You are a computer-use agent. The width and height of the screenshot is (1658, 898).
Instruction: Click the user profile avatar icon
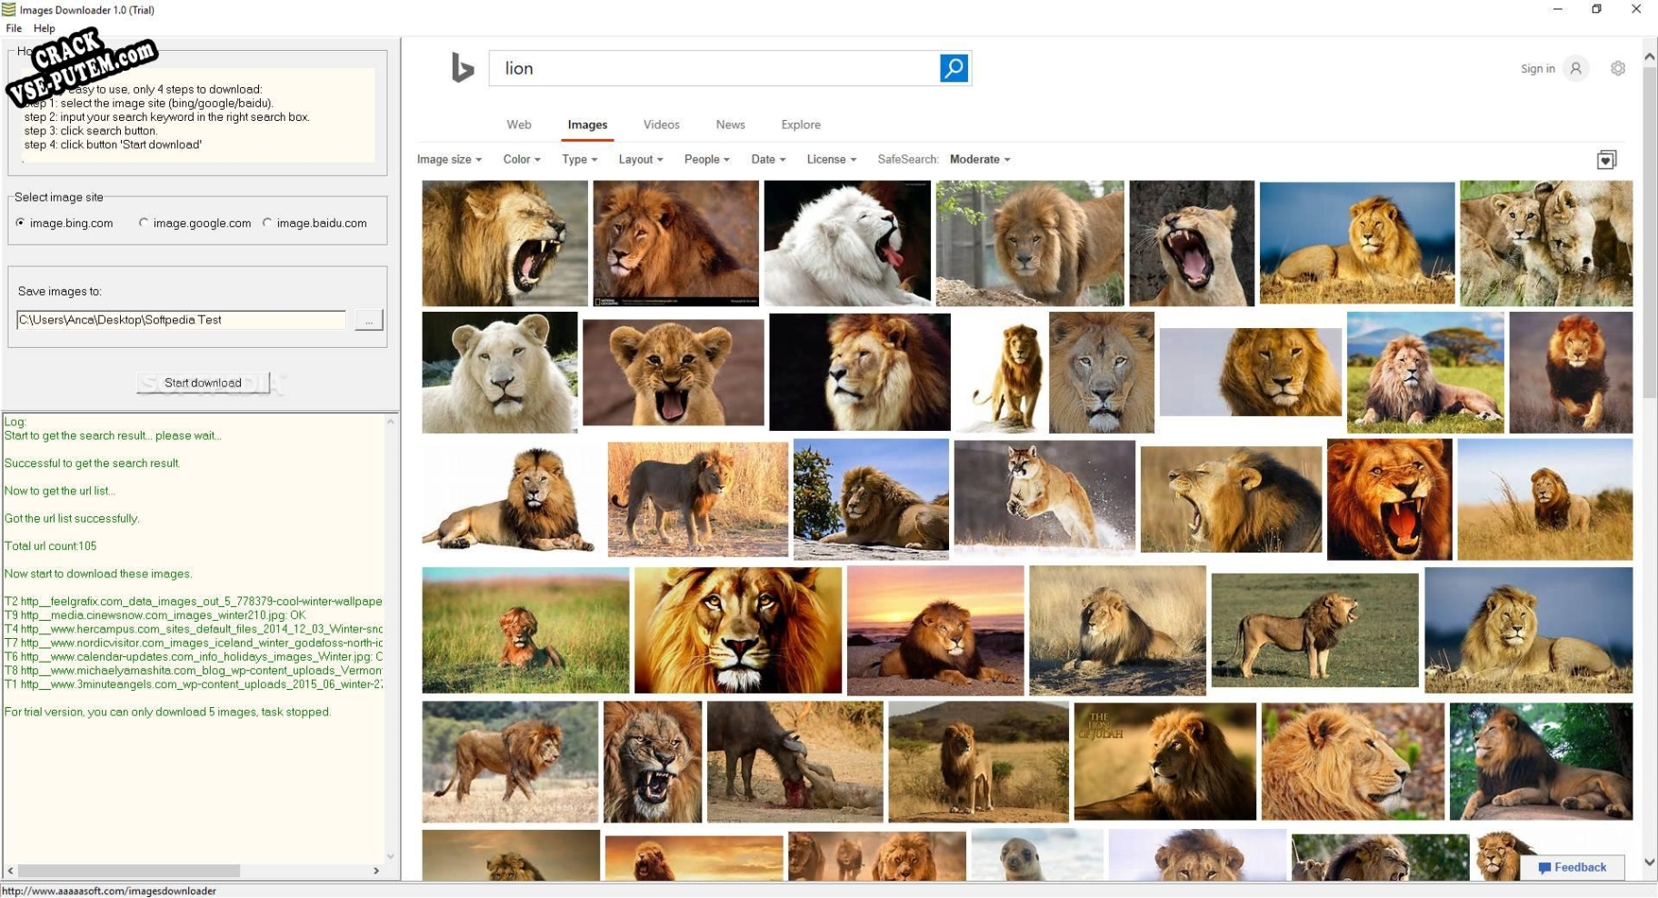coord(1576,68)
